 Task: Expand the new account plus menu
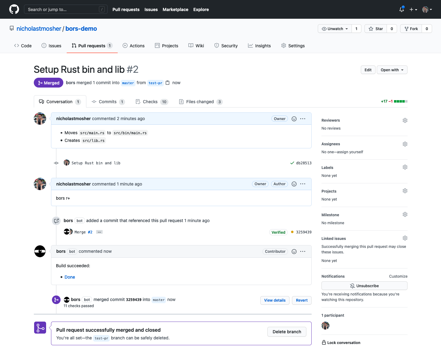413,10
